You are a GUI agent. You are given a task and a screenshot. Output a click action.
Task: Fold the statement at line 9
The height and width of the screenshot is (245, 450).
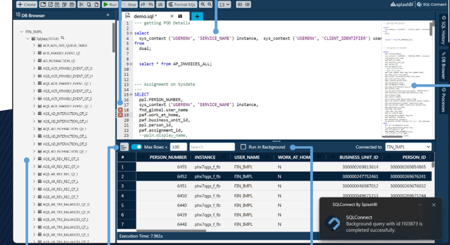click(131, 64)
